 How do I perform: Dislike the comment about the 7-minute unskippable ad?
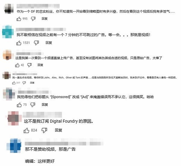point(36,43)
